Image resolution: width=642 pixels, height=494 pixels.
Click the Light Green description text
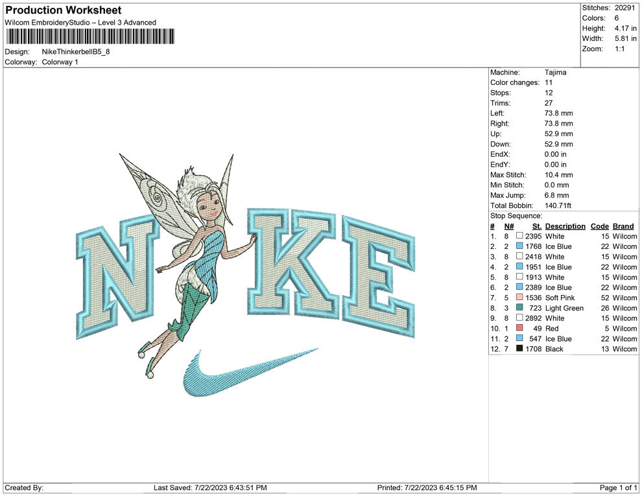pos(564,308)
